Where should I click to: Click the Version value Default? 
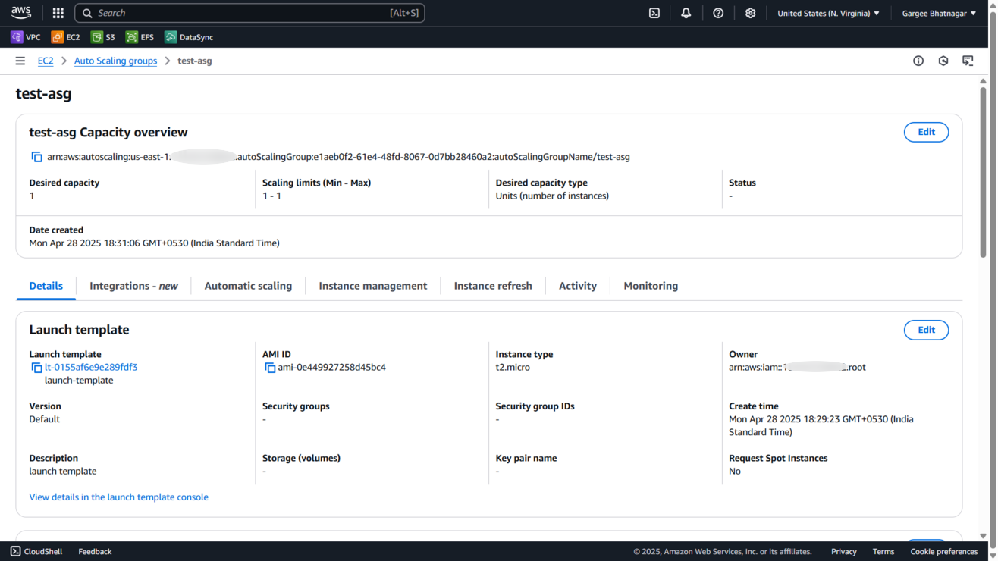click(x=44, y=419)
